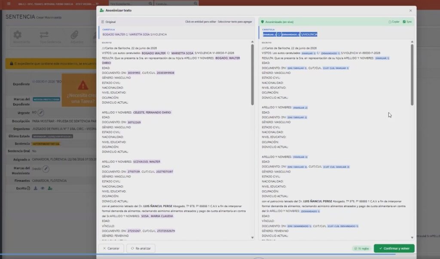The image size is (440, 259).
Task: Click the Anonimizado panel scrollbar thumb
Action: pos(412,74)
